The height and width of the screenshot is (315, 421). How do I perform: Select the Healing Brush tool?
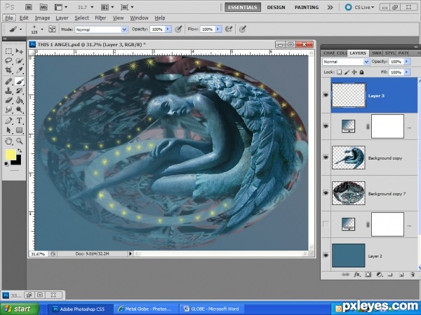click(8, 81)
